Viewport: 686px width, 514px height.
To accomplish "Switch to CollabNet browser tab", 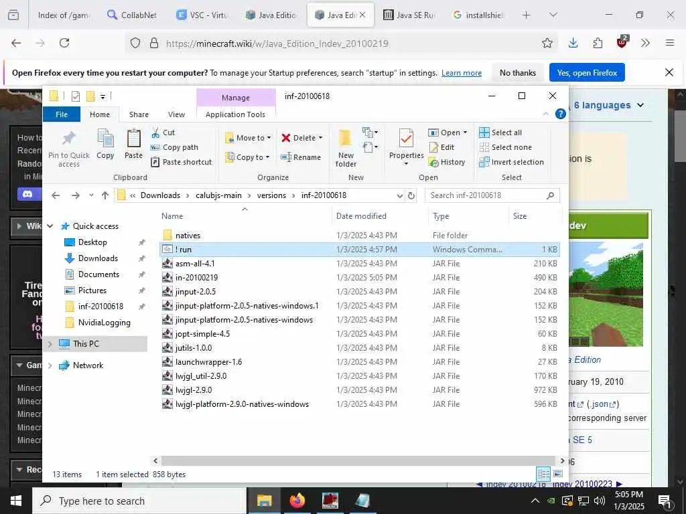I will point(133,15).
